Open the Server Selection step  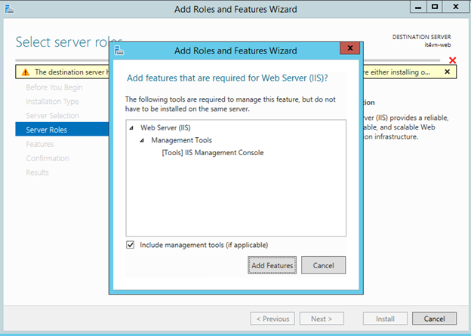click(52, 115)
